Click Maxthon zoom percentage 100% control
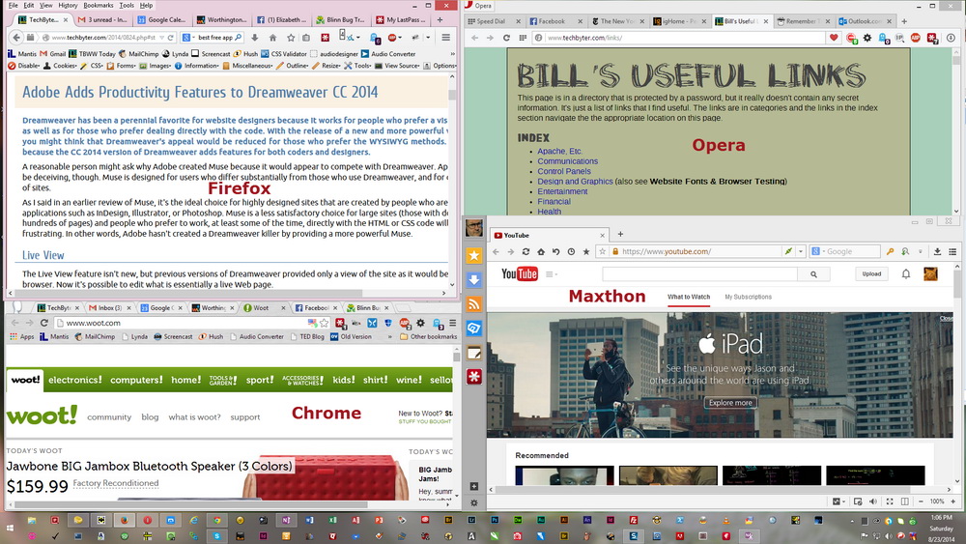966x544 pixels. [936, 501]
